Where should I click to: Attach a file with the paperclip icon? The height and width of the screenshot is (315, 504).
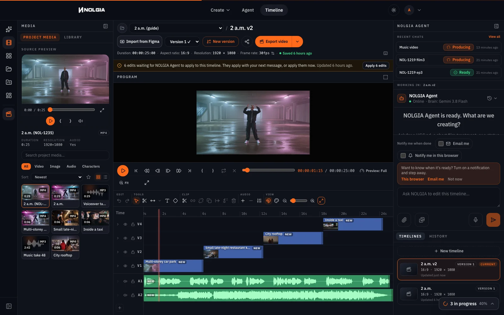point(404,220)
